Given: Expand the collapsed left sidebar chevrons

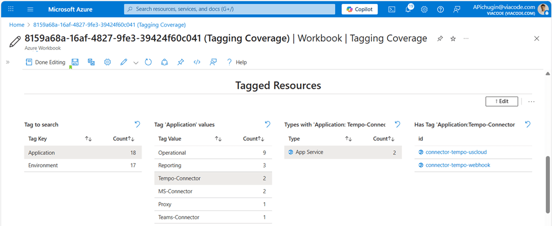Looking at the screenshot, I should tap(8, 62).
